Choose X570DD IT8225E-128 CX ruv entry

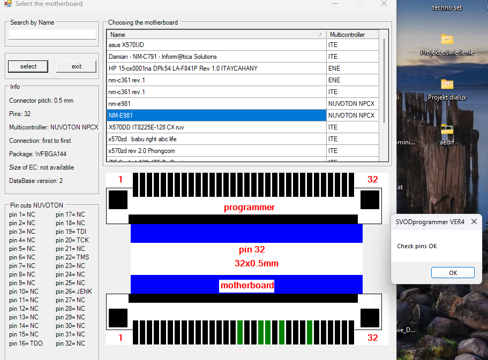coord(216,127)
